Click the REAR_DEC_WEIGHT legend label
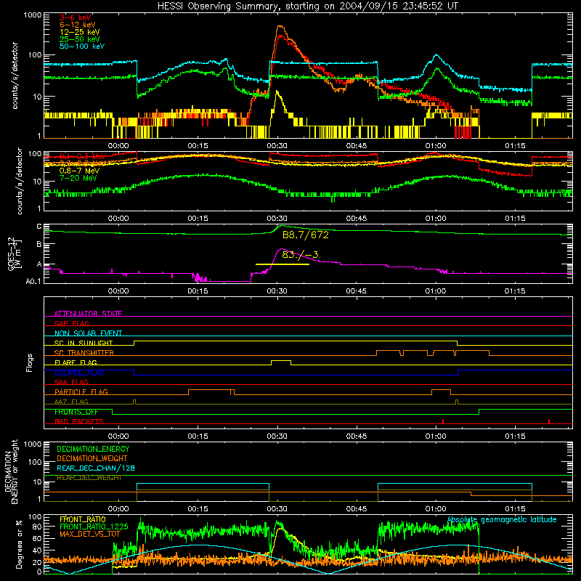This screenshot has height=581, width=581. [89, 478]
